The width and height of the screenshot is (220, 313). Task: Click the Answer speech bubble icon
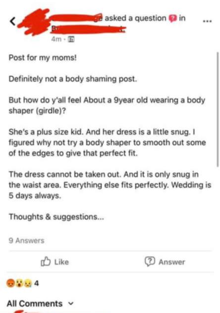click(x=150, y=261)
